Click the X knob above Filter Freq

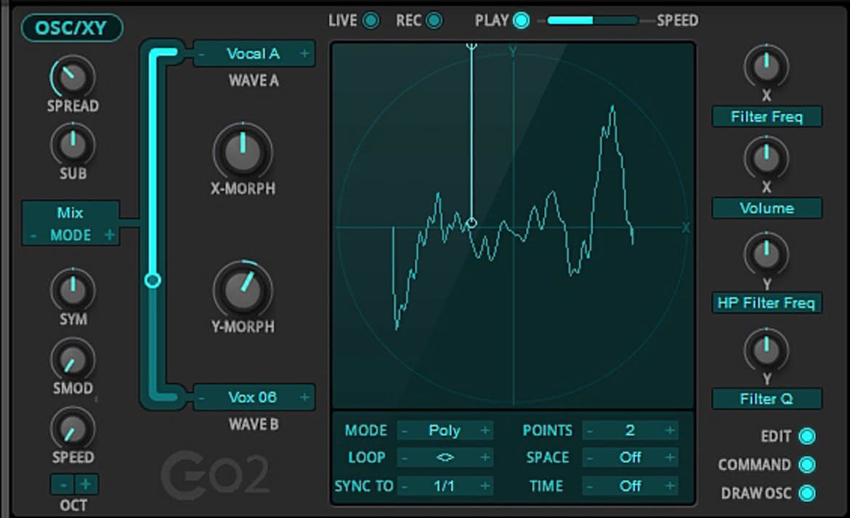(766, 67)
